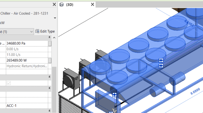Viewport: 203px width, 113px height.
Task: Select the upper pipe connector on the chiller
Action: click(161, 60)
